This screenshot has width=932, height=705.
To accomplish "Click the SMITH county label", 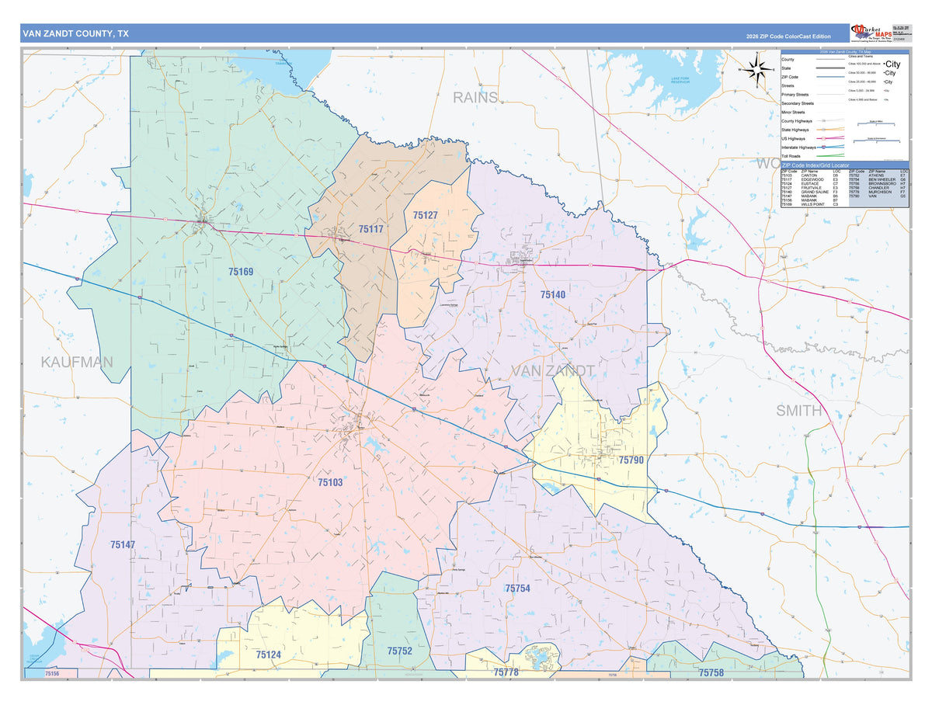I will point(798,411).
